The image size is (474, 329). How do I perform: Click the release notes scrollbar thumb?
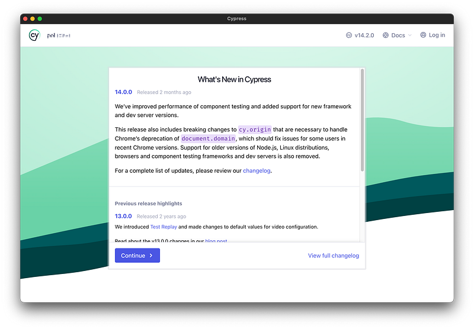point(362,120)
